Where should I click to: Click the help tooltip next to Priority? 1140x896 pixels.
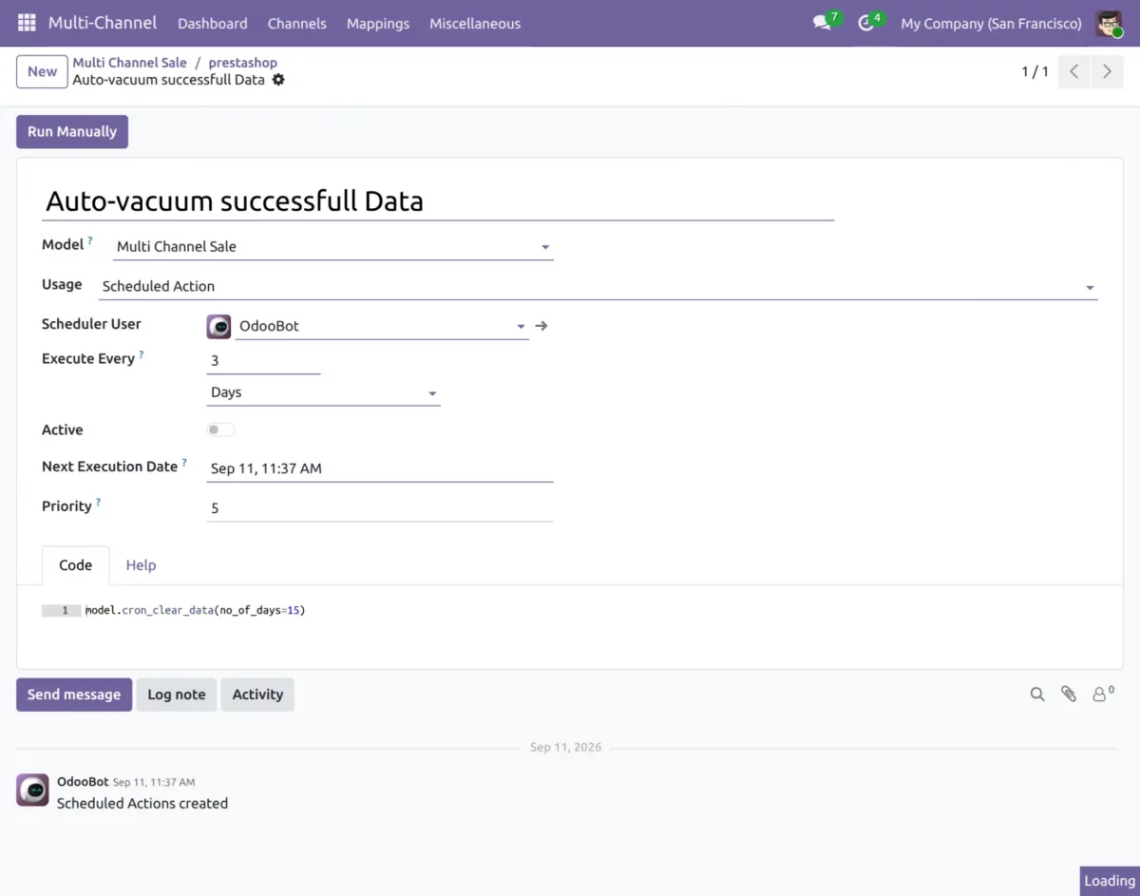98,503
